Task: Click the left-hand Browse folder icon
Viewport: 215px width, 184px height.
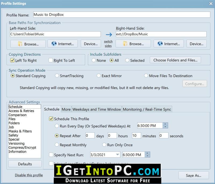Action: pyautogui.click(x=20, y=44)
